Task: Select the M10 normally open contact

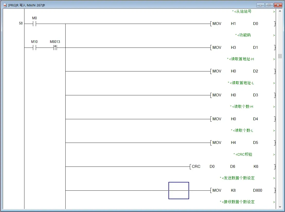Action: click(x=34, y=48)
